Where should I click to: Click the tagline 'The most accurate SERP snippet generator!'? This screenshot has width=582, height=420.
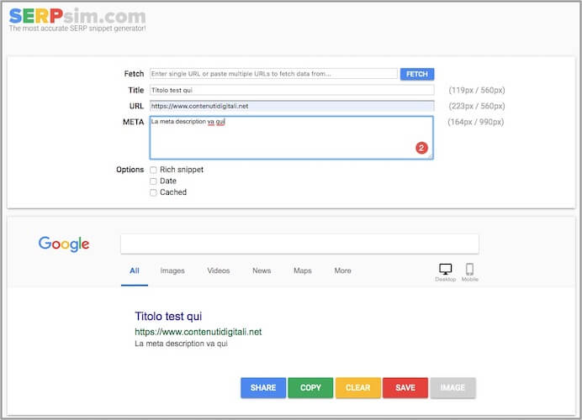click(x=77, y=29)
